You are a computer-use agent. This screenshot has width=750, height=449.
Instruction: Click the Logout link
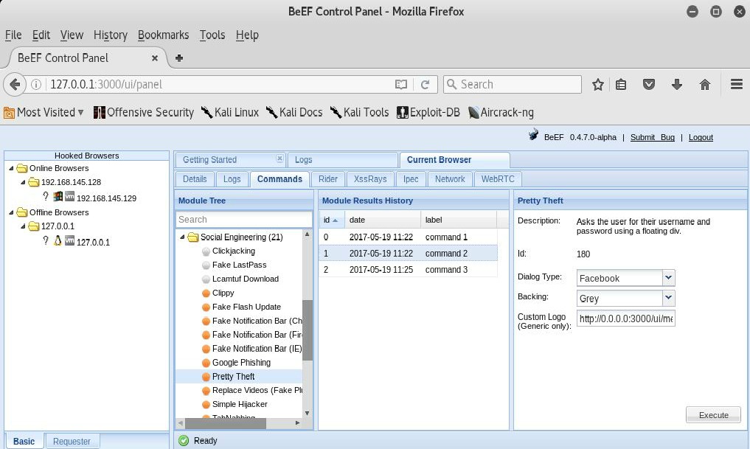click(701, 137)
